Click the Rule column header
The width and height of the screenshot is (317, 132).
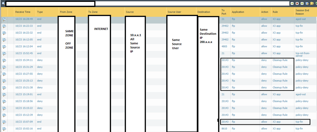275,12
